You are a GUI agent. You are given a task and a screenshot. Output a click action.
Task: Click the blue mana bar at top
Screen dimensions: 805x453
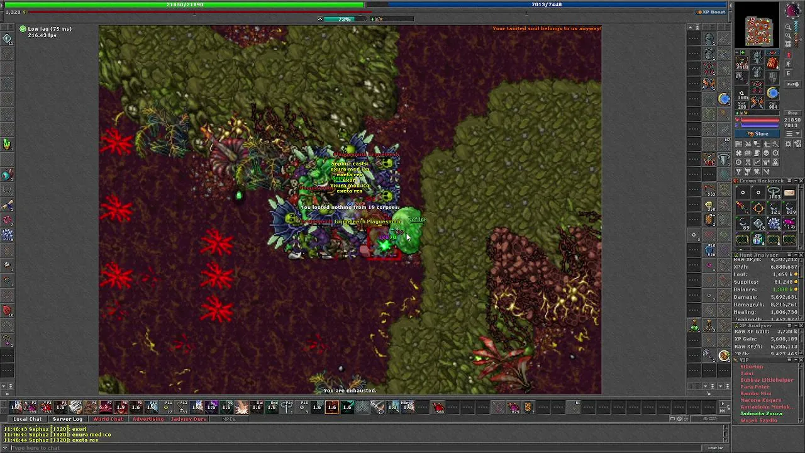coord(546,4)
